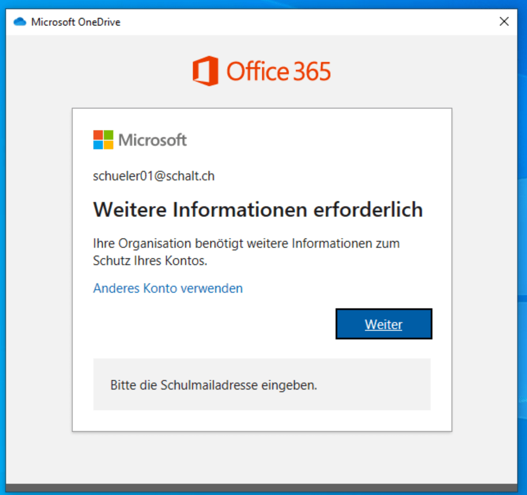Click the four-color Microsoft squares logo
The height and width of the screenshot is (495, 527).
[103, 140]
